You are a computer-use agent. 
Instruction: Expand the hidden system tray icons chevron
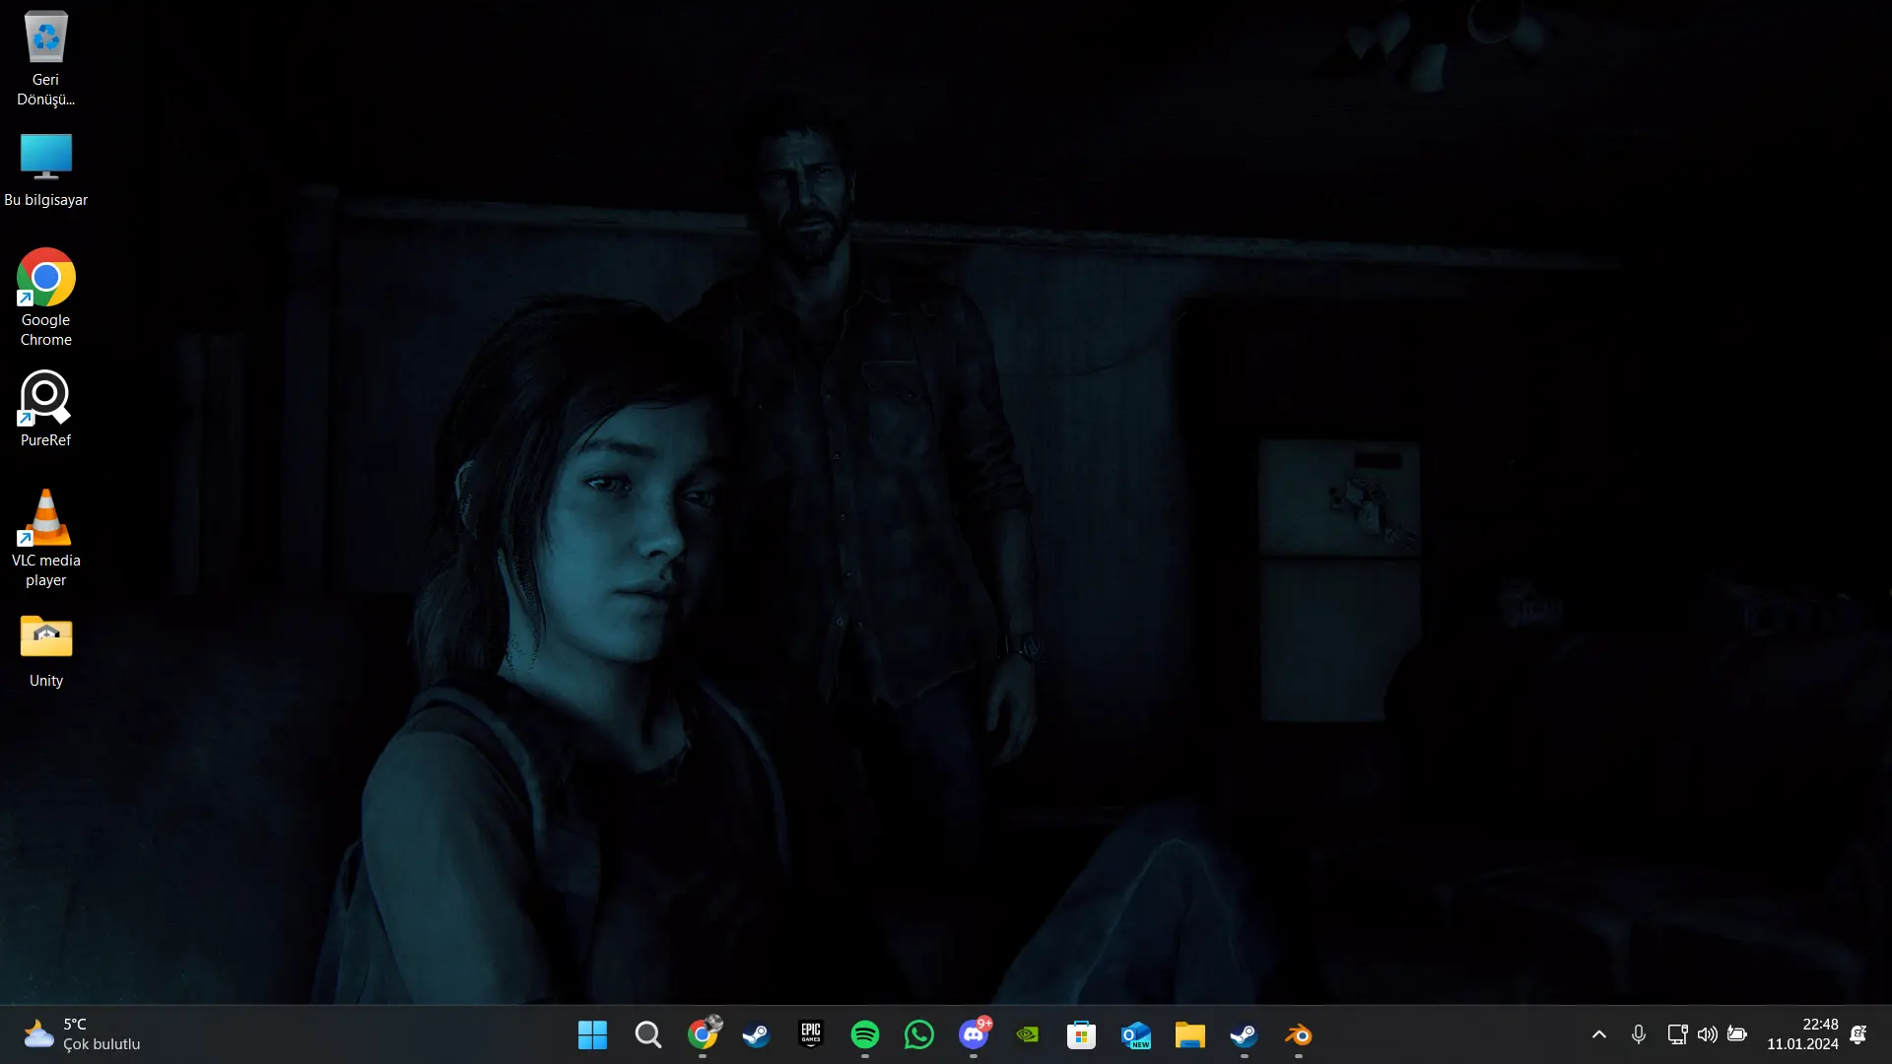pyautogui.click(x=1599, y=1034)
